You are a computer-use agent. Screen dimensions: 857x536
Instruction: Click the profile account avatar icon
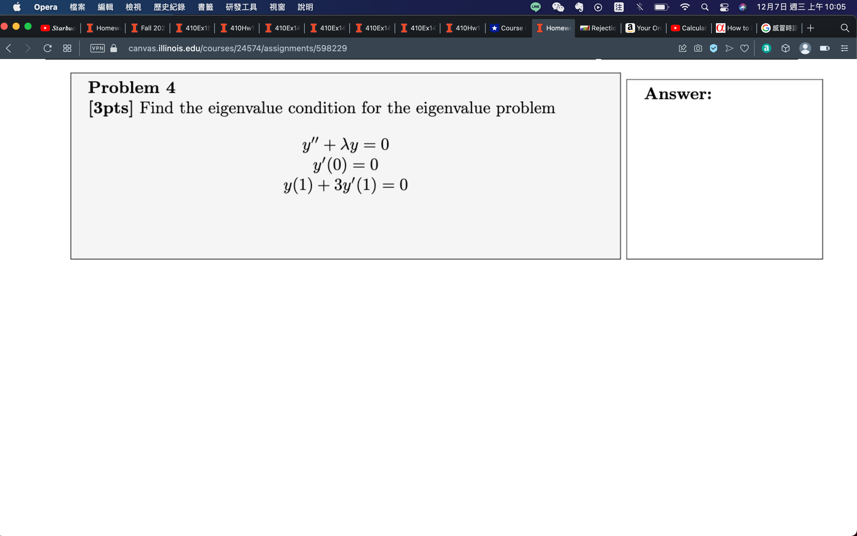805,48
